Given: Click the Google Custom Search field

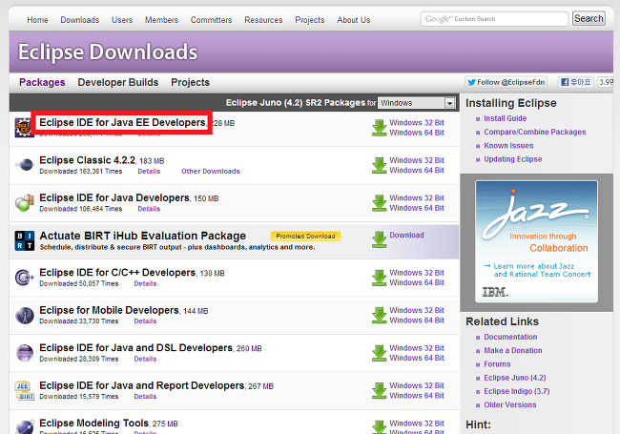Looking at the screenshot, I should point(495,18).
